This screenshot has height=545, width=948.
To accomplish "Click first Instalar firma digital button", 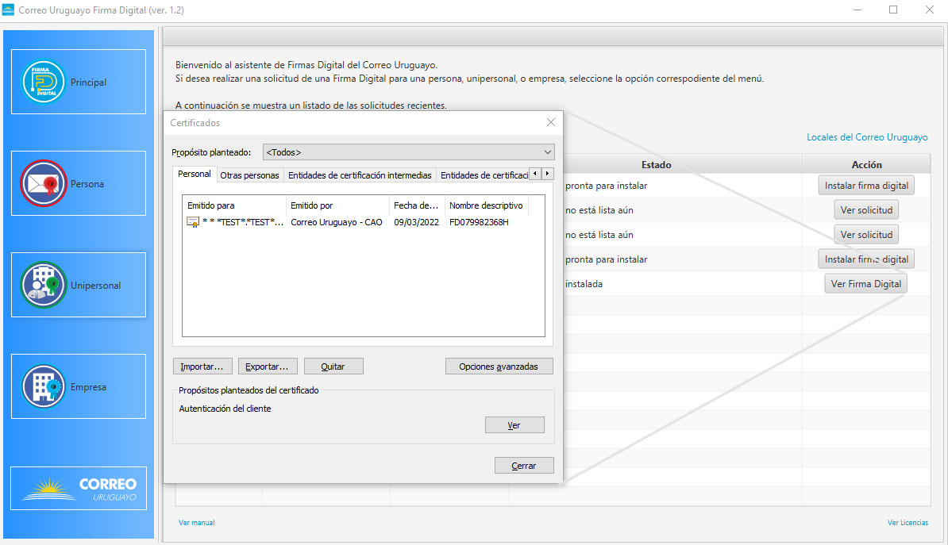I will pyautogui.click(x=865, y=186).
